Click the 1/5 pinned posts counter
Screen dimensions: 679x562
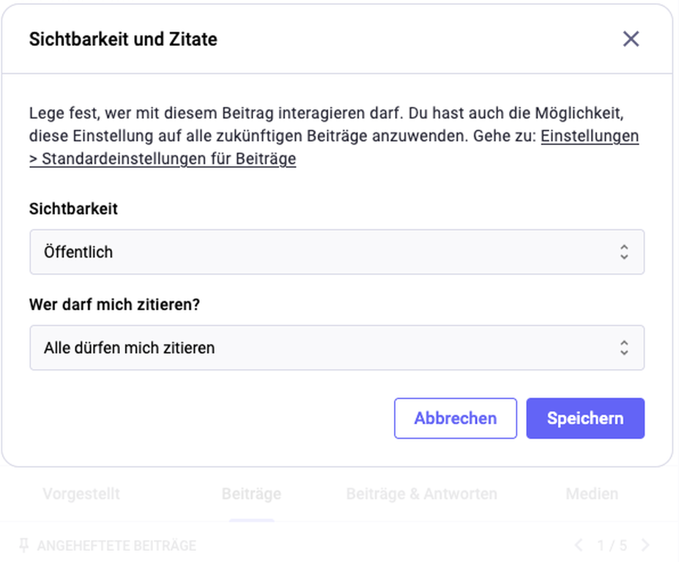click(612, 545)
